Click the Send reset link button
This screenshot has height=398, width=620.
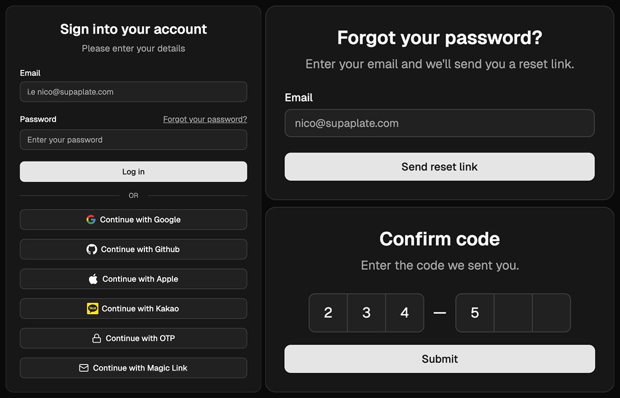[439, 167]
